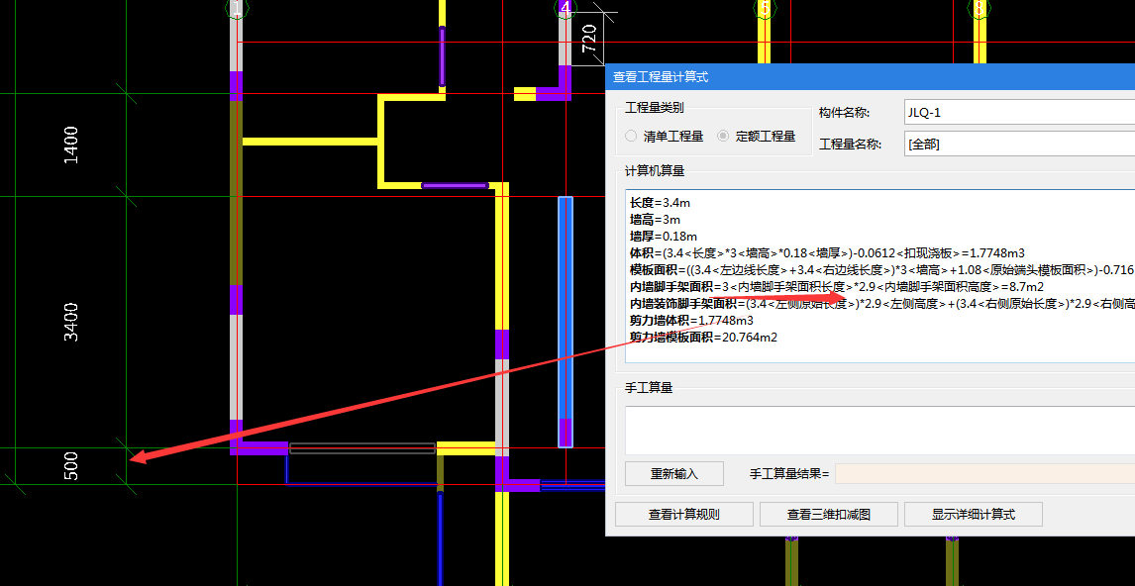The width and height of the screenshot is (1135, 586).
Task: Select the 定额工程量 radio button
Action: point(721,137)
